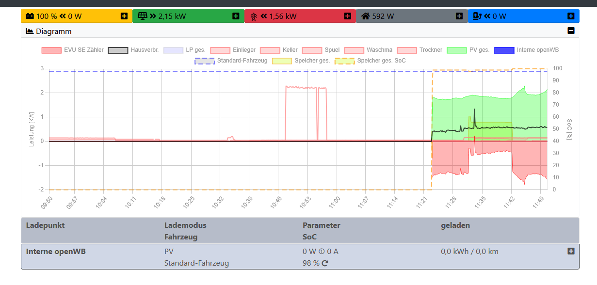Screen dimensions: 597x285
Task: Expand the blue charge point card
Action: 571,16
